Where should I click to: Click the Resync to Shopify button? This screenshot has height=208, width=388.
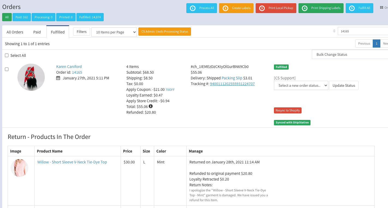tap(288, 110)
